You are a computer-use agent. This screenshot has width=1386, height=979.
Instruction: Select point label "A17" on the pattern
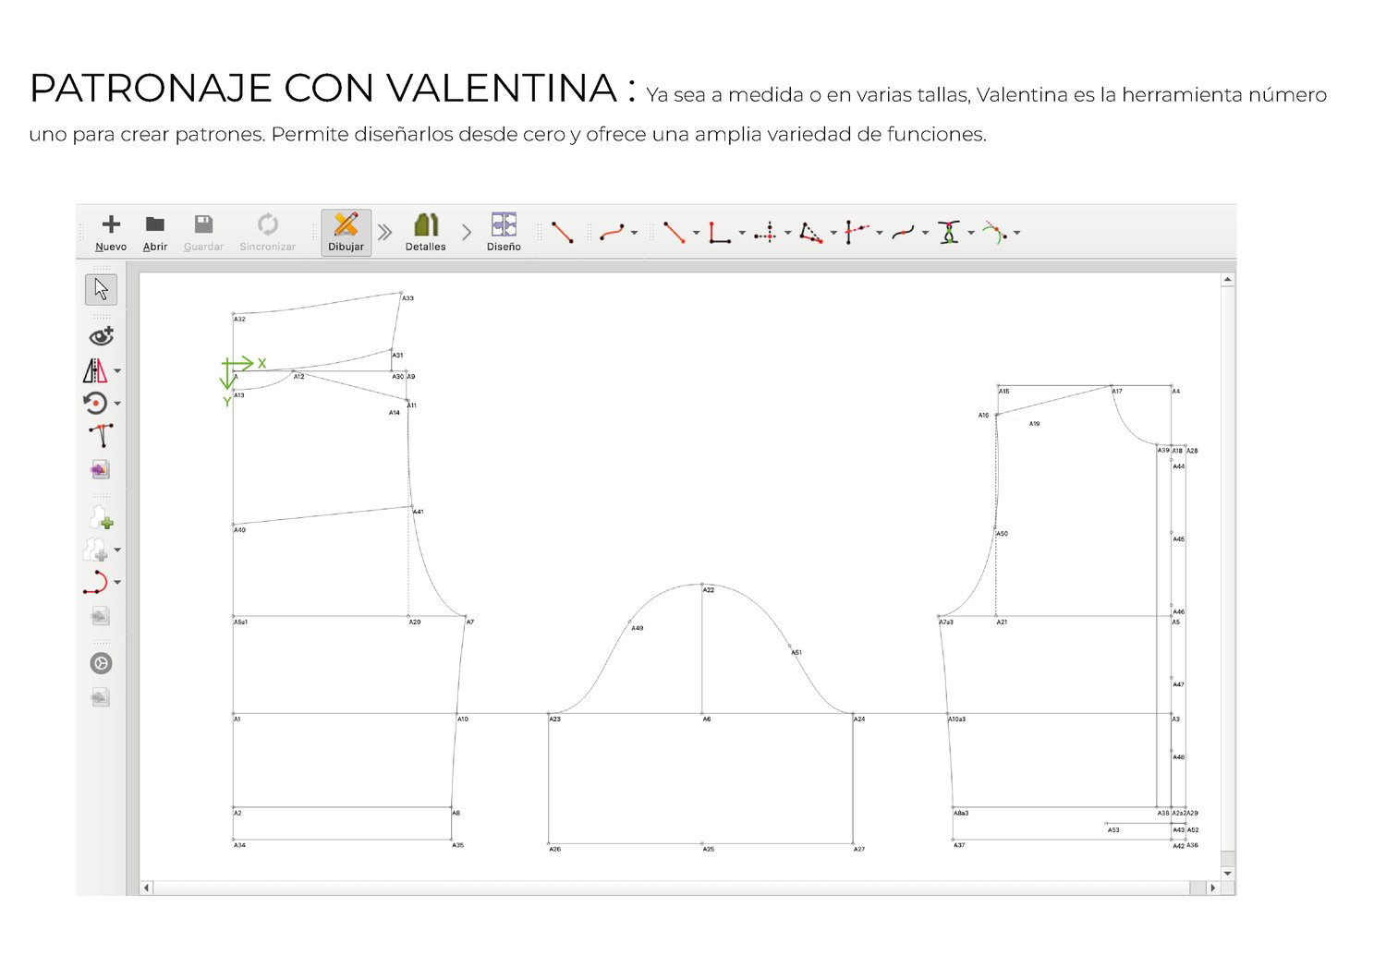(x=1117, y=392)
